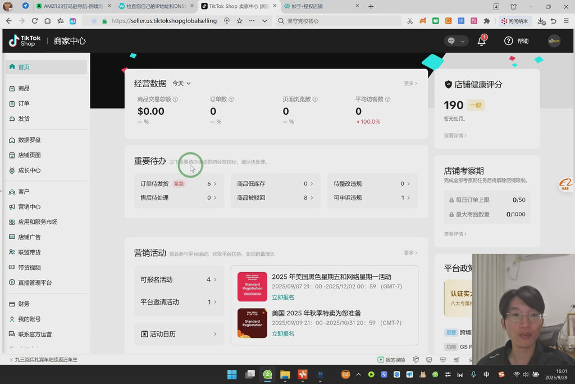The width and height of the screenshot is (575, 384).
Task: Open the Windows Start button
Action: click(x=232, y=374)
